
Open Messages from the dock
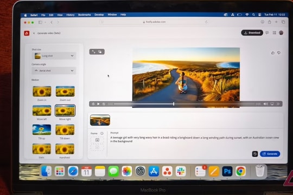[113, 171]
